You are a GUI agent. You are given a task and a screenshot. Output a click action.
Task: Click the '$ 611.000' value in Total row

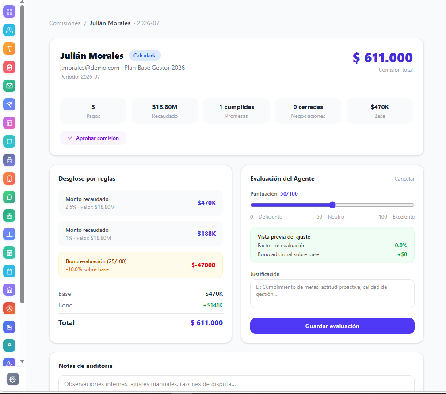(206, 322)
